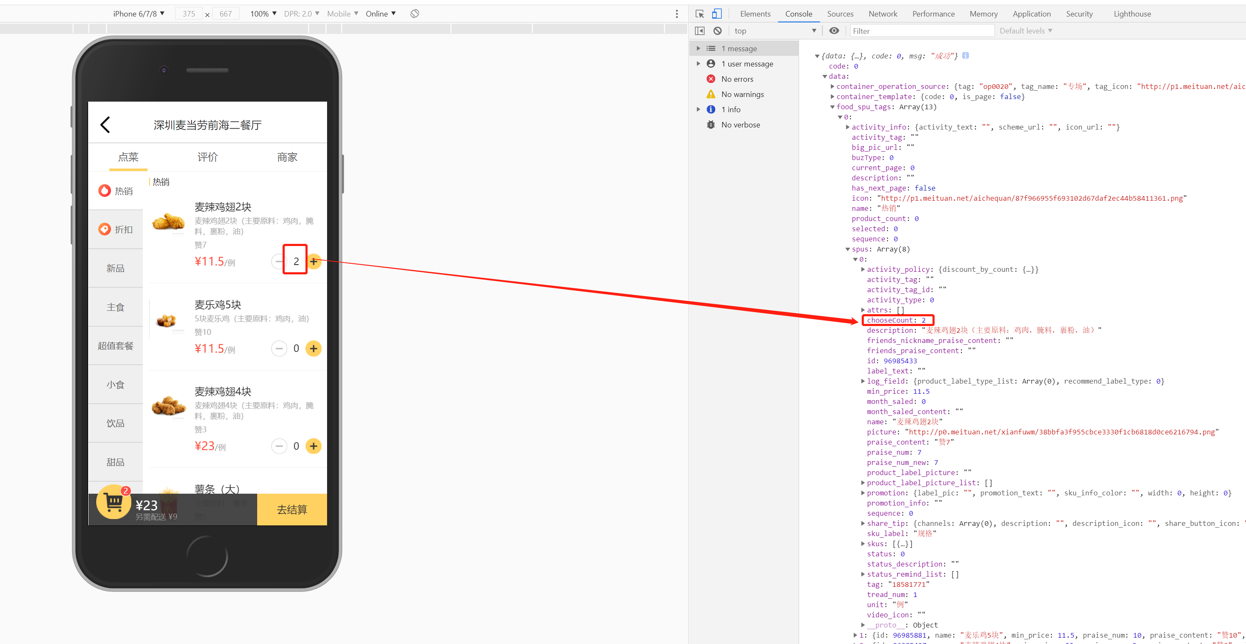The image size is (1246, 644).
Task: Tap the back arrow in phone header
Action: click(105, 125)
